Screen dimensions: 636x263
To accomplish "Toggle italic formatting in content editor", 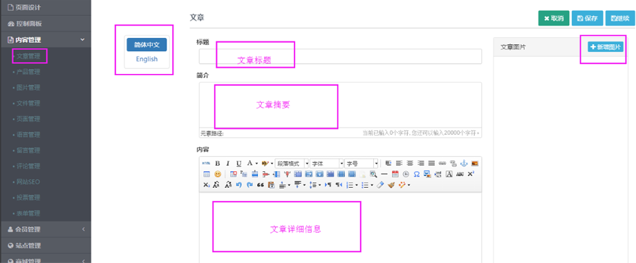I will tap(228, 164).
